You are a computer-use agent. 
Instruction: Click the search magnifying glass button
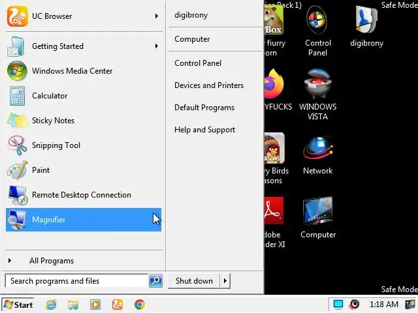(155, 281)
